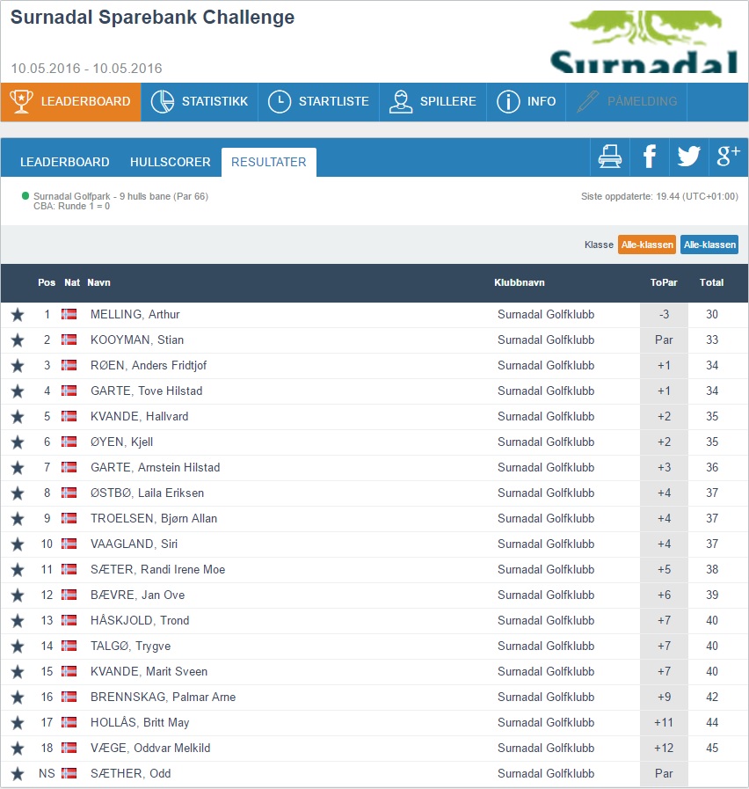749x789 pixels.
Task: Click the pie chart icon beside STATISTIKK
Action: click(163, 101)
